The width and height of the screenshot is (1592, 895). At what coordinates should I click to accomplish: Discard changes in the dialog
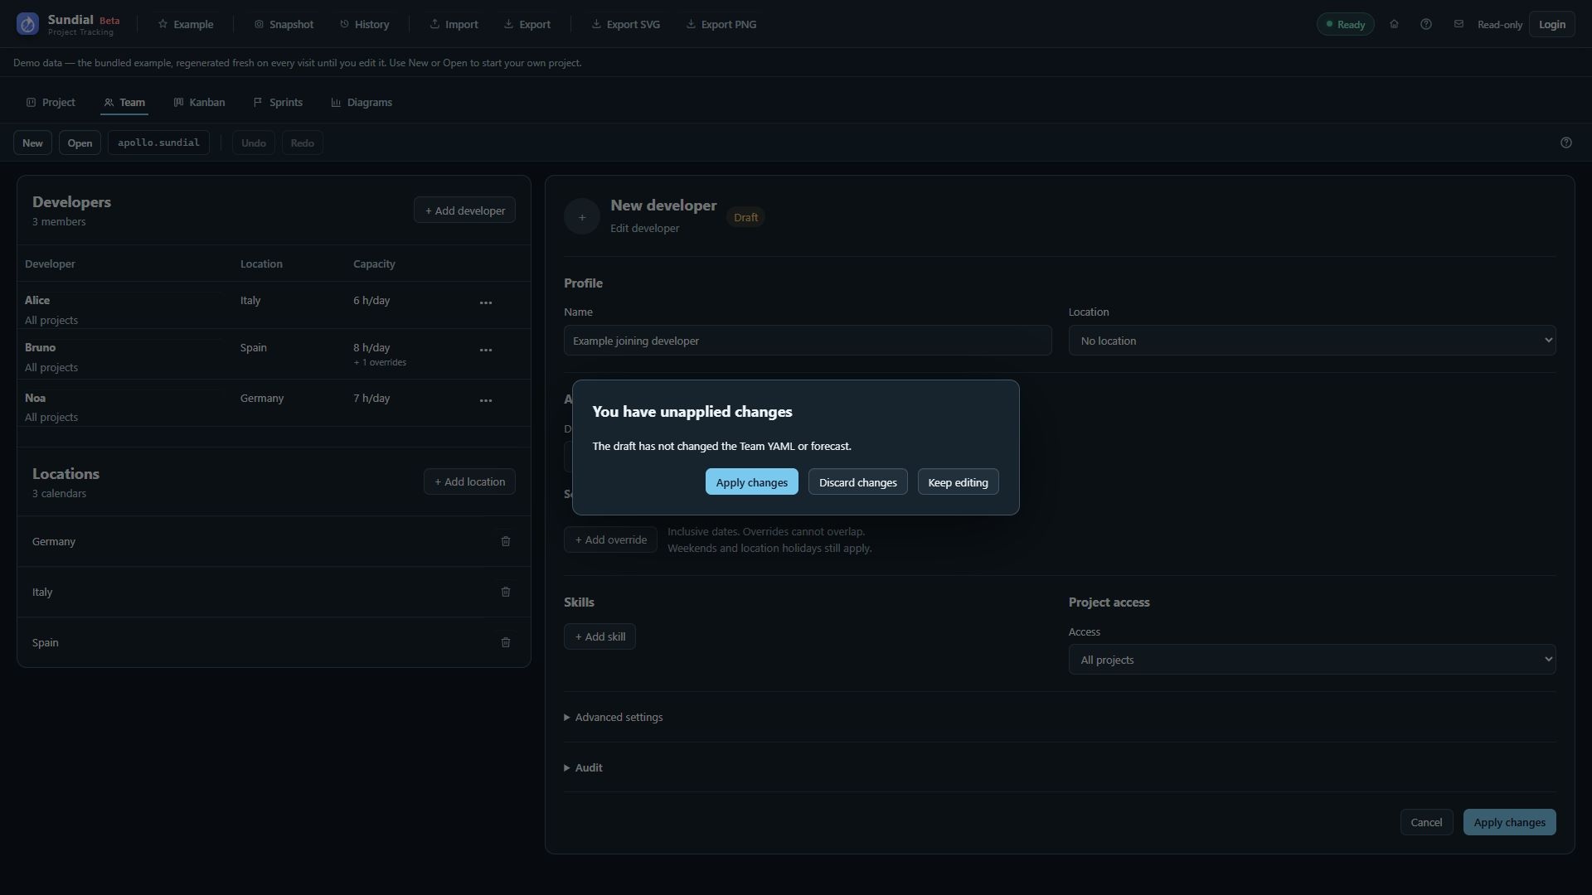click(858, 482)
